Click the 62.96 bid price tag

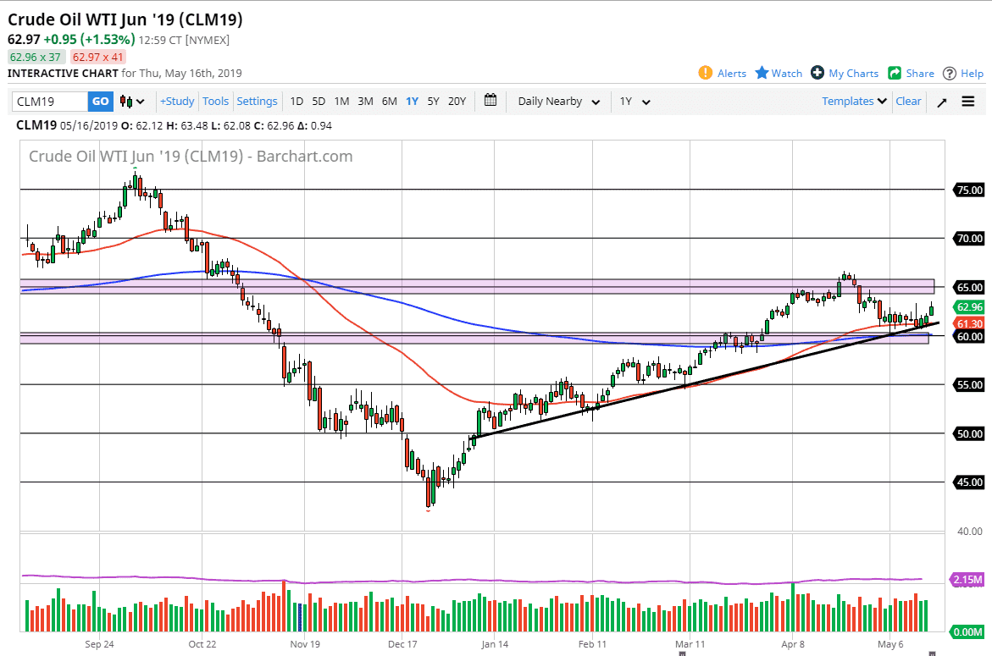[x=971, y=307]
